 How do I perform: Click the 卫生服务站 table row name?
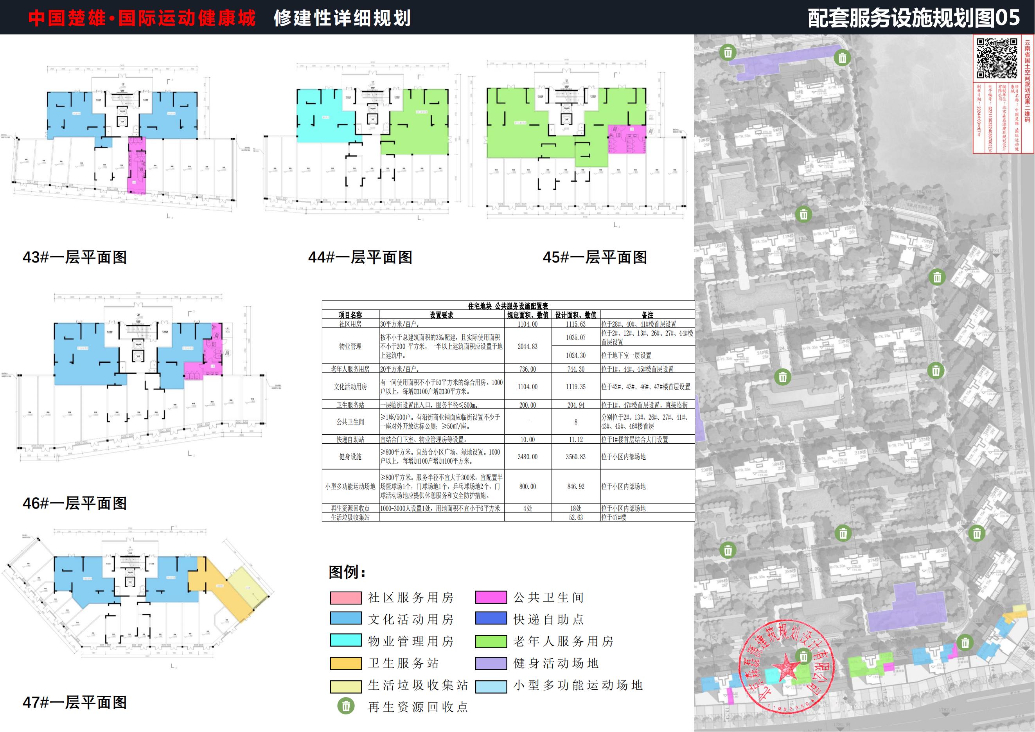coord(350,405)
